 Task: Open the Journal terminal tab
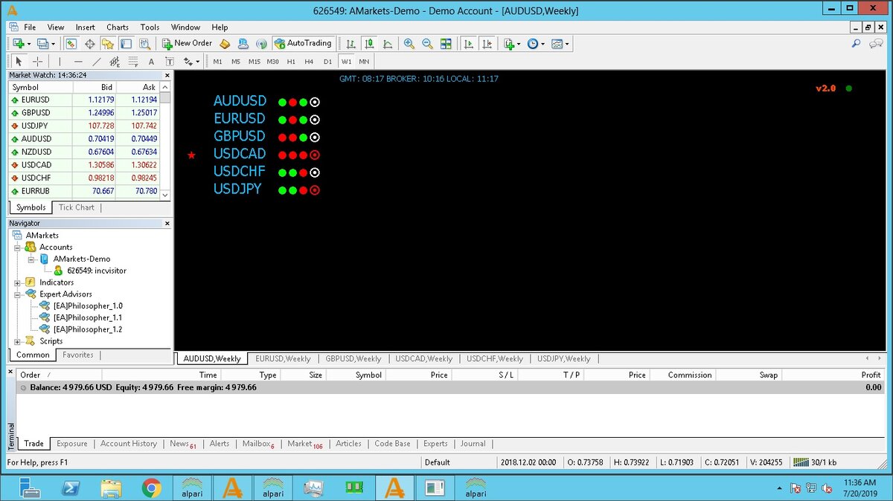click(x=473, y=444)
